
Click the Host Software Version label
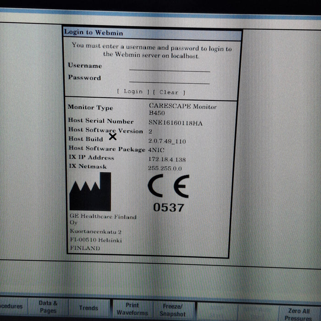point(105,130)
